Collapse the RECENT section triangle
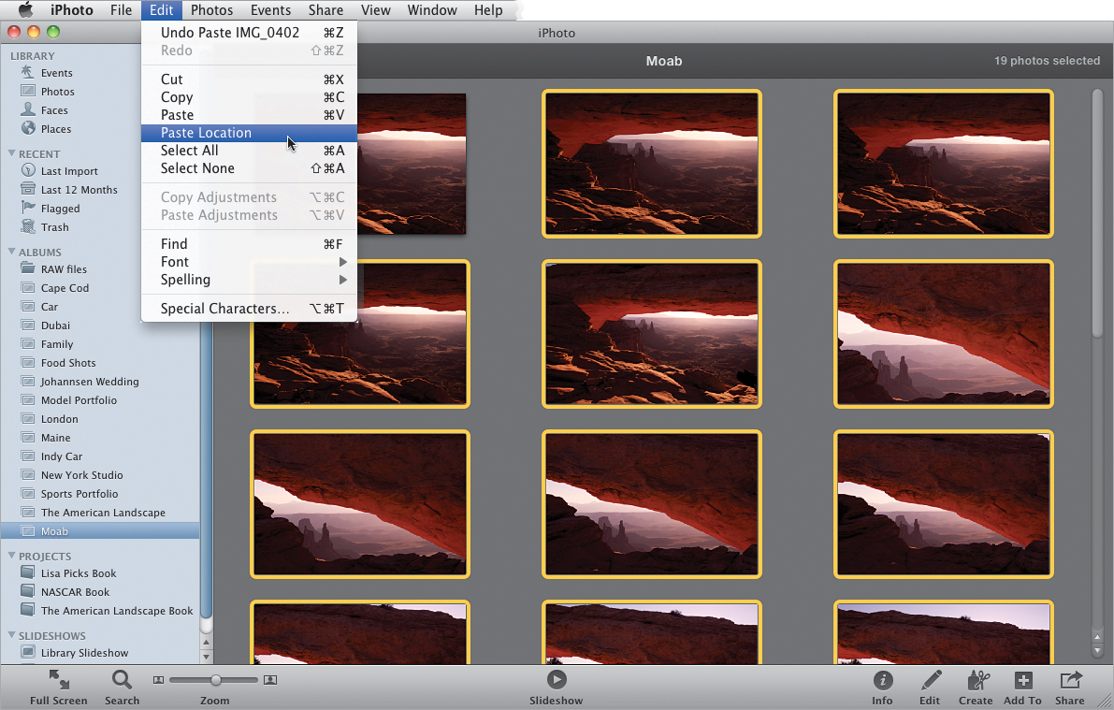Screen dimensions: 1114x710 tap(11, 153)
